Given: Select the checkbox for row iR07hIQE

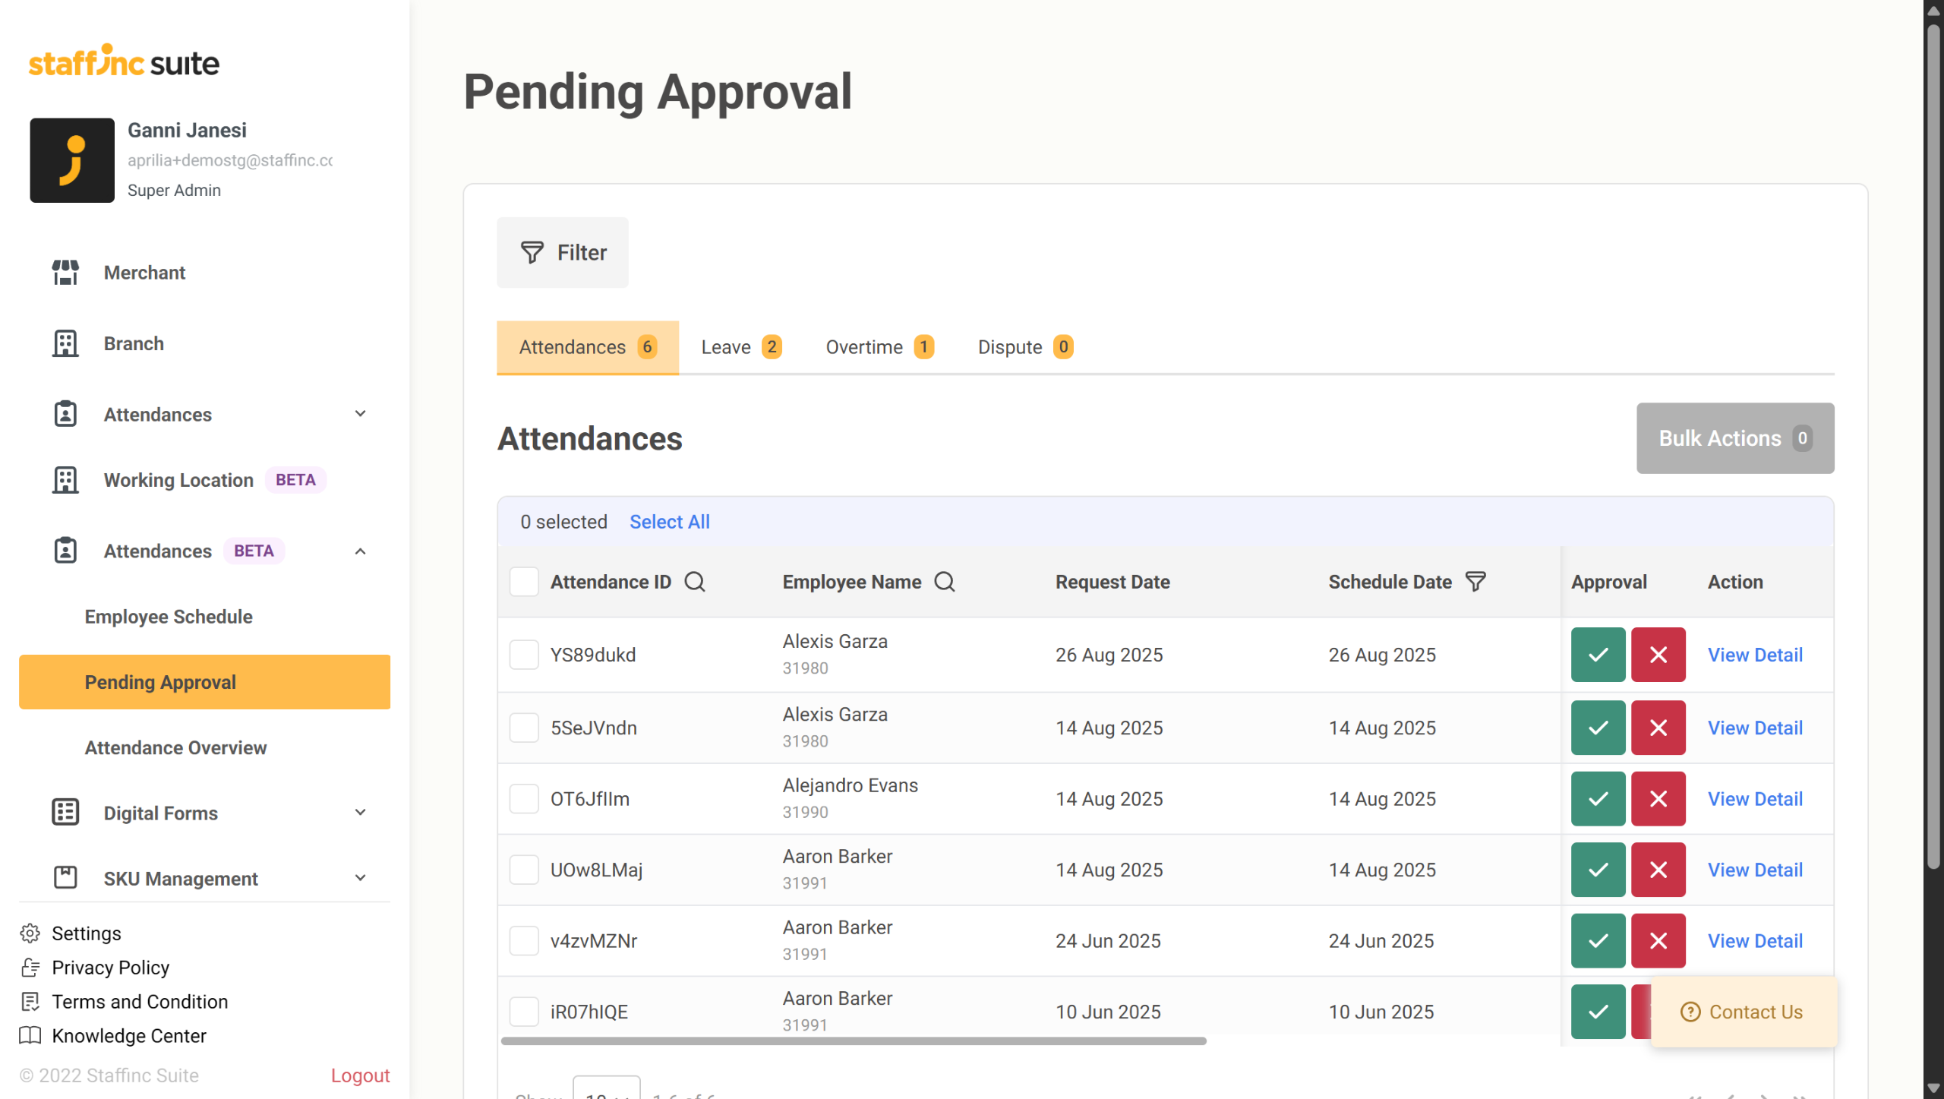Looking at the screenshot, I should click(x=524, y=1012).
